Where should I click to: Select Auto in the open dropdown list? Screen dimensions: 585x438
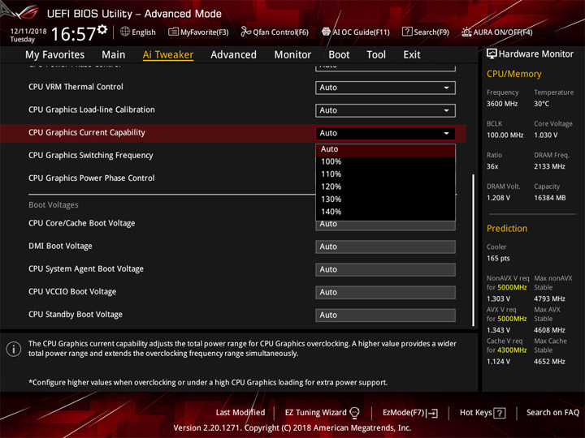pyautogui.click(x=385, y=149)
